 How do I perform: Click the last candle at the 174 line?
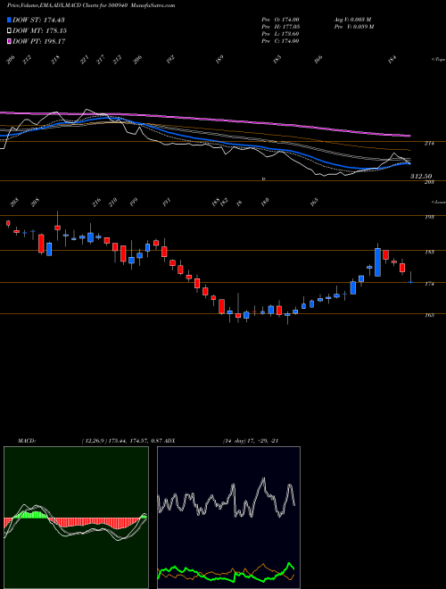click(x=410, y=282)
